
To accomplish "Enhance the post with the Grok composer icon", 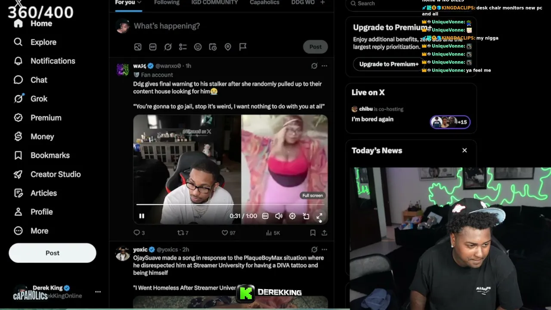I will pos(168,47).
